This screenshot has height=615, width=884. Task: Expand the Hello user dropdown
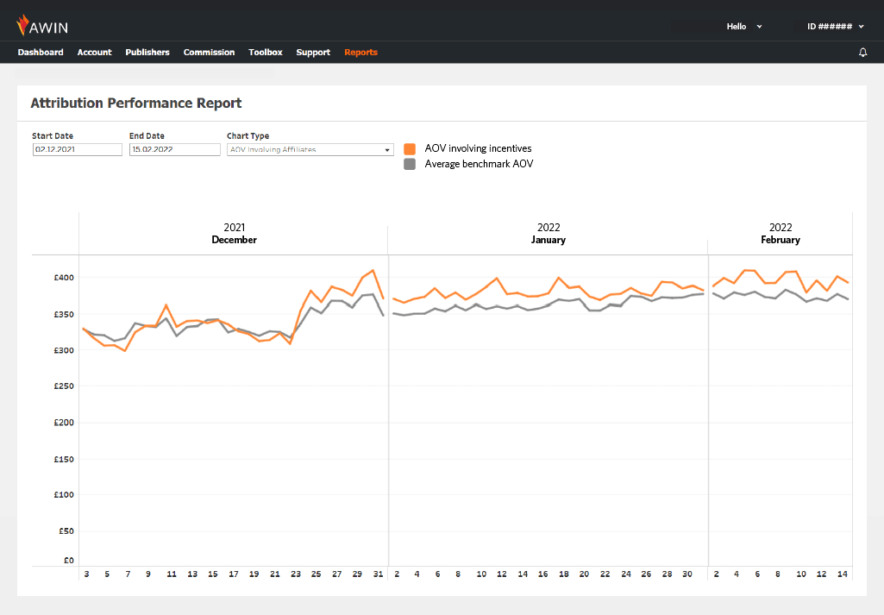[744, 27]
